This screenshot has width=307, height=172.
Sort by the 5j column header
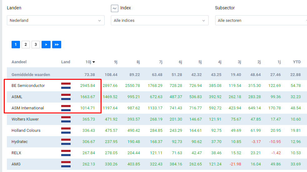(200, 62)
